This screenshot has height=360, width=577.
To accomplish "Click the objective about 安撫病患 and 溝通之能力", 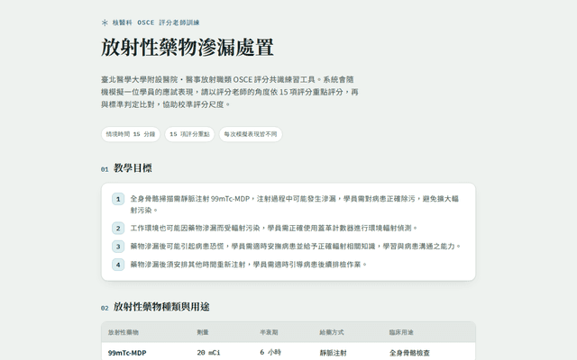I will [x=296, y=246].
